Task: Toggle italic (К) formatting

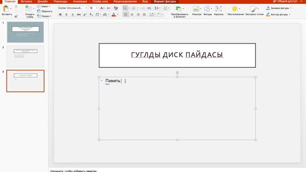Action: [66, 15]
